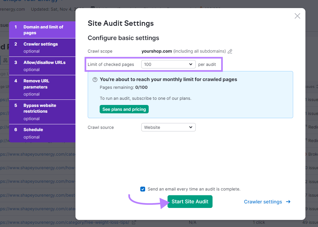The width and height of the screenshot is (318, 227).
Task: Click the arrow icon beside Crawler settings link
Action: point(288,201)
